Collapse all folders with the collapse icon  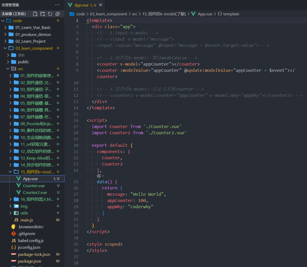click(x=57, y=14)
